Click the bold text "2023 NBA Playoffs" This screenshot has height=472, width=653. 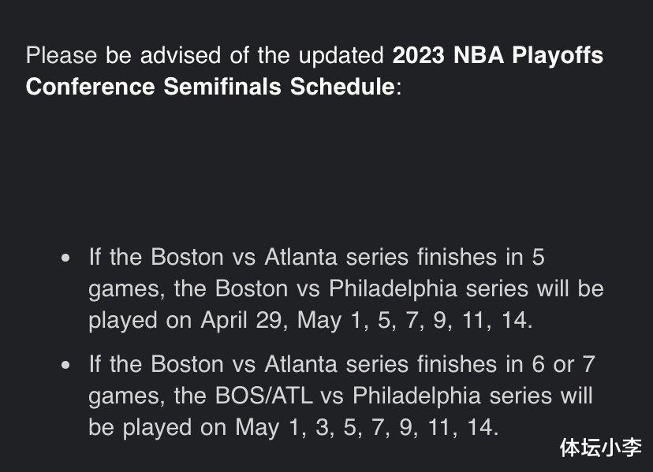(x=498, y=55)
